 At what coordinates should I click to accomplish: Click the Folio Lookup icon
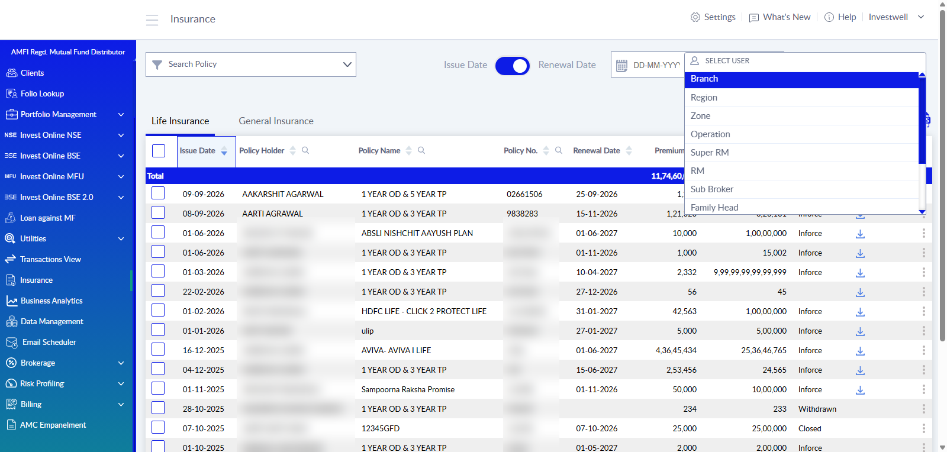(x=11, y=93)
